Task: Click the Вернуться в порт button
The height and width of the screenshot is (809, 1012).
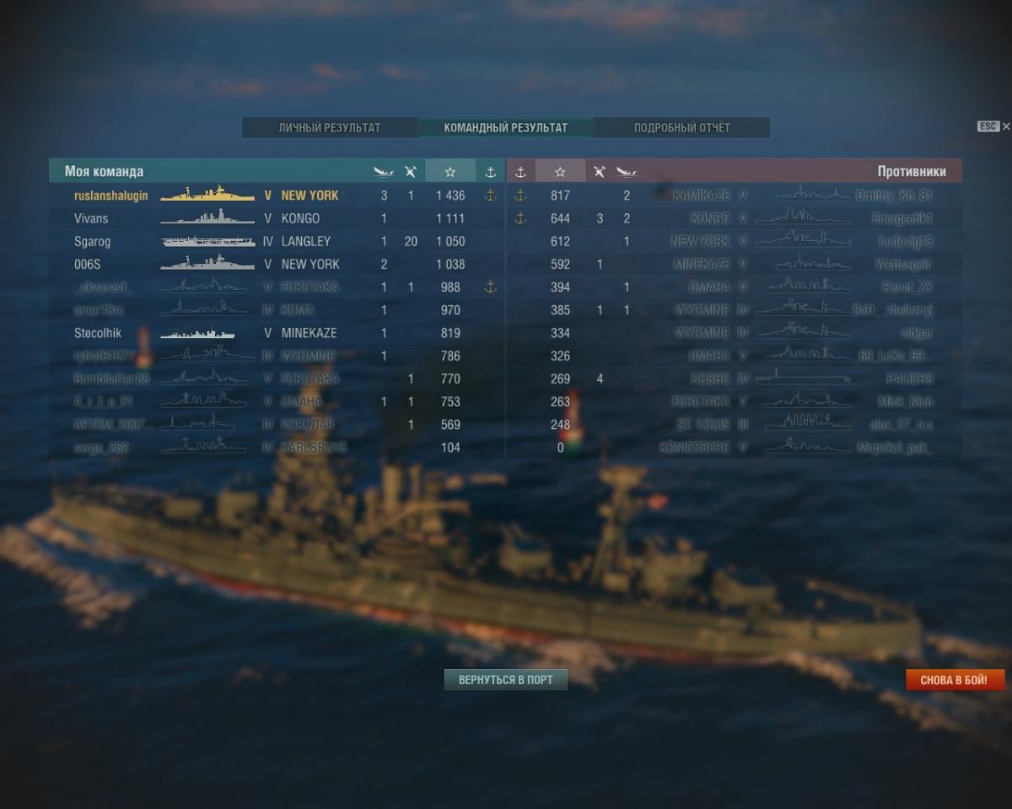Action: pos(506,680)
